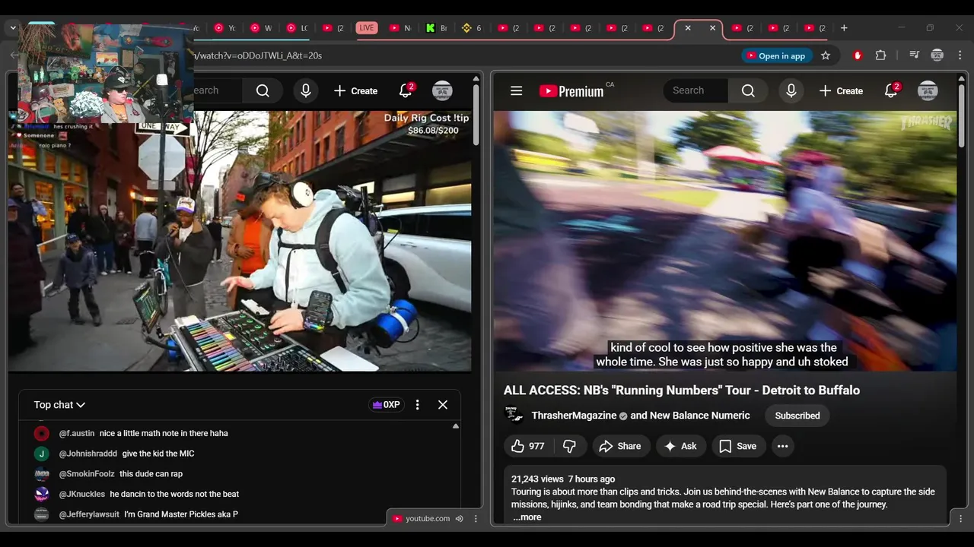This screenshot has width=974, height=547.
Task: Bookmark this page with the star icon
Action: click(826, 55)
